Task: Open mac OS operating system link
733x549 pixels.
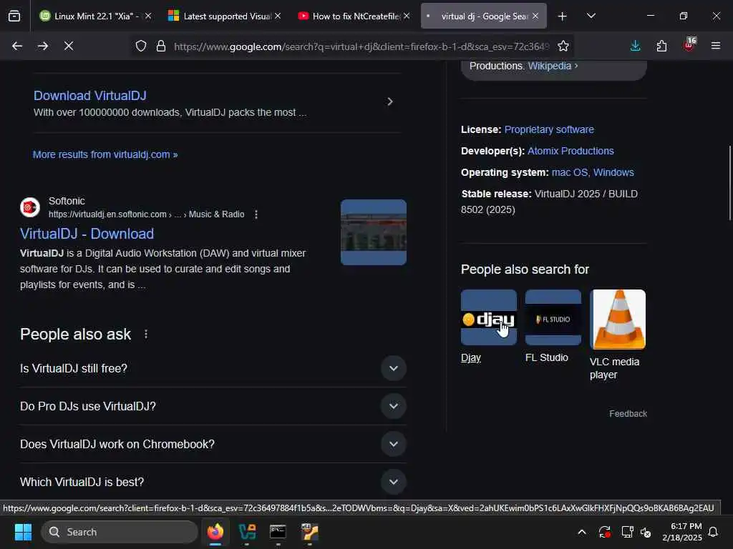Action: [x=570, y=172]
